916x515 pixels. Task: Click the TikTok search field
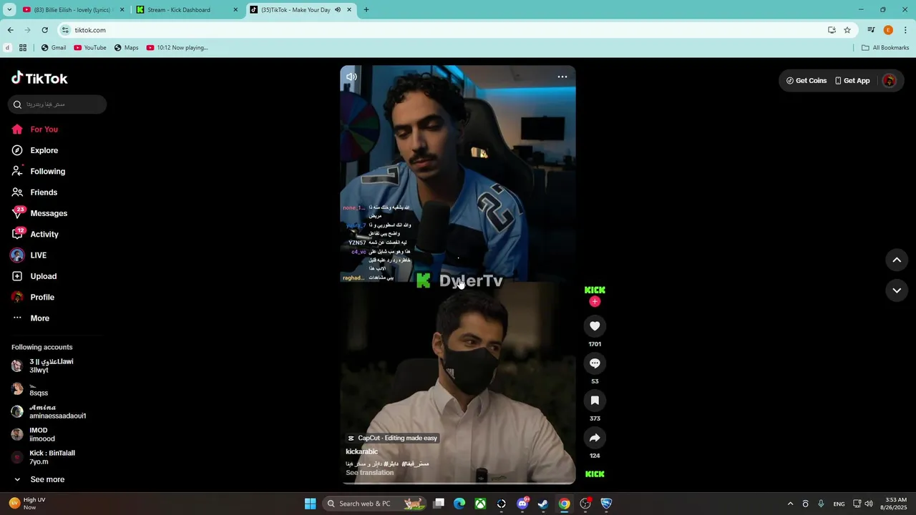click(x=57, y=104)
